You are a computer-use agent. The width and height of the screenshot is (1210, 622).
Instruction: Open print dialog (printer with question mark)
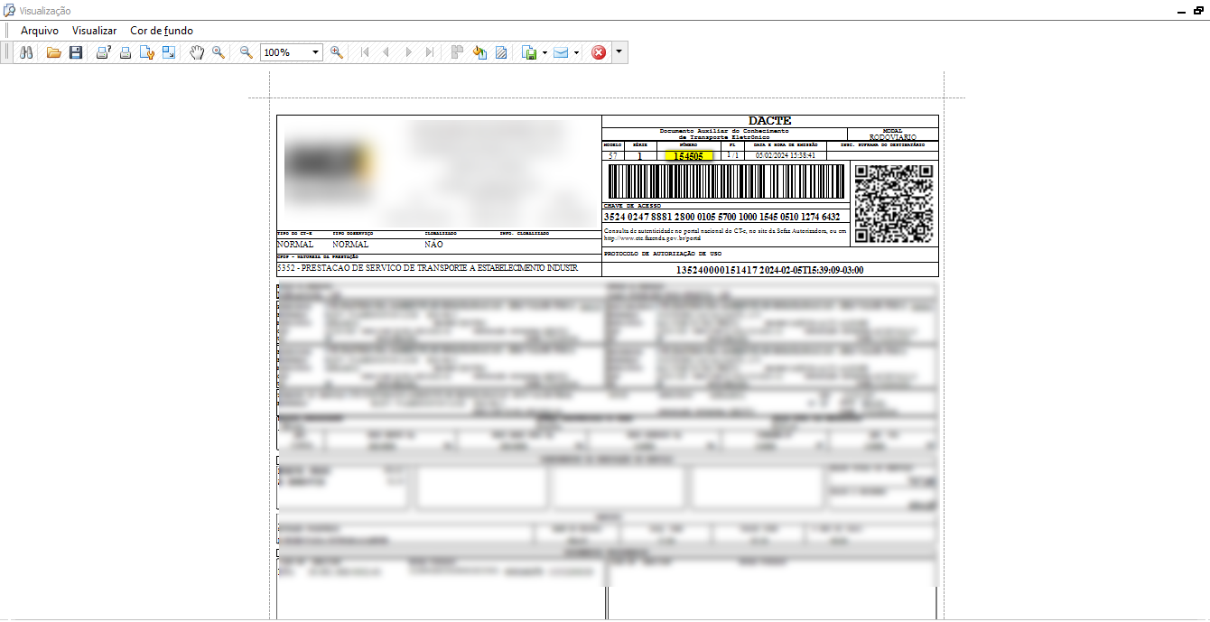[104, 52]
